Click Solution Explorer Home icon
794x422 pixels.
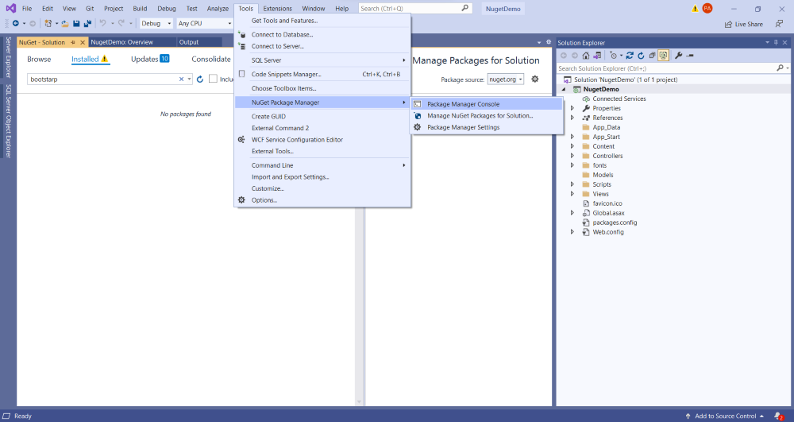(586, 56)
